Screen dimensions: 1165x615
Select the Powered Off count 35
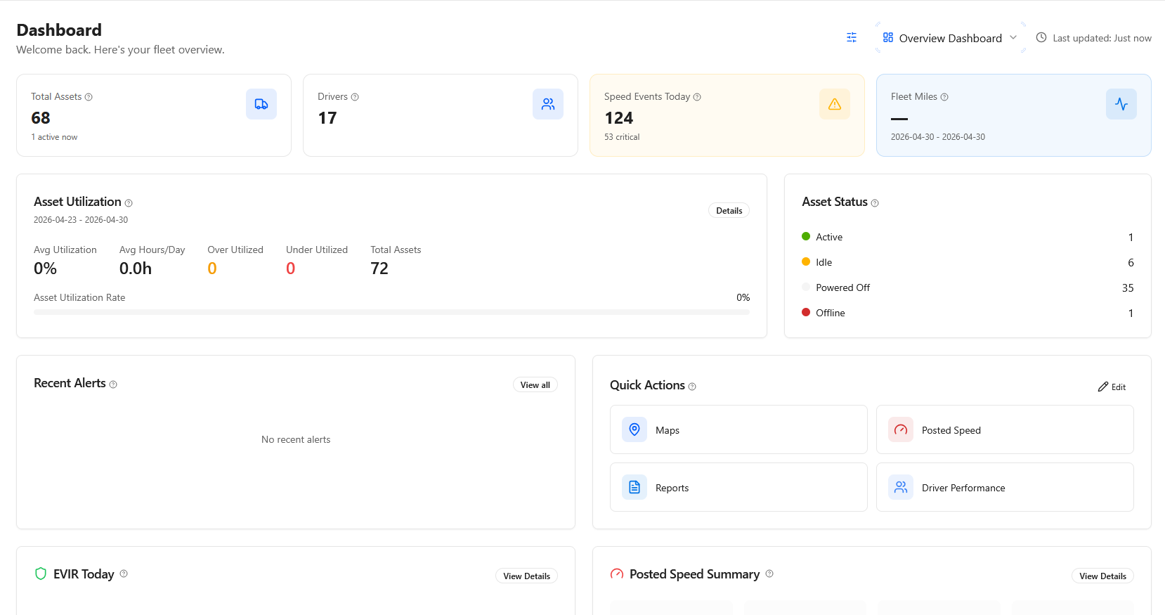tap(1128, 288)
